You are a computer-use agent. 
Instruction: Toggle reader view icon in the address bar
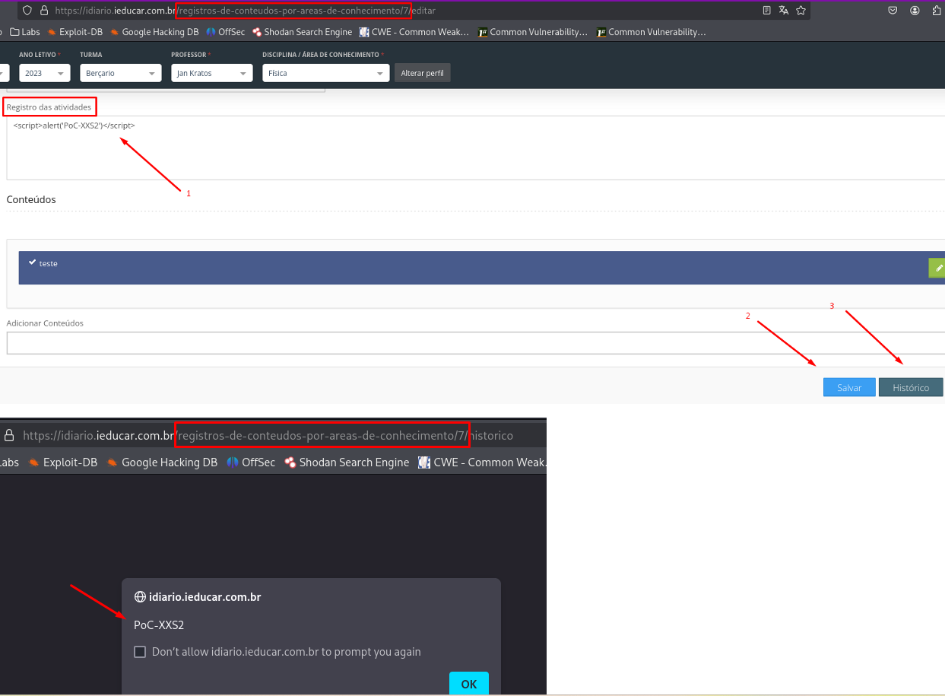pyautogui.click(x=766, y=11)
